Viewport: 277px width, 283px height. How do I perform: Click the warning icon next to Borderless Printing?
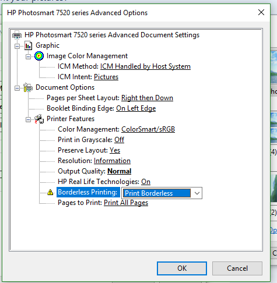click(50, 192)
